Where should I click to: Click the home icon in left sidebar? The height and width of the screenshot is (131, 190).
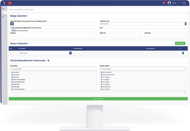(x=3, y=9)
